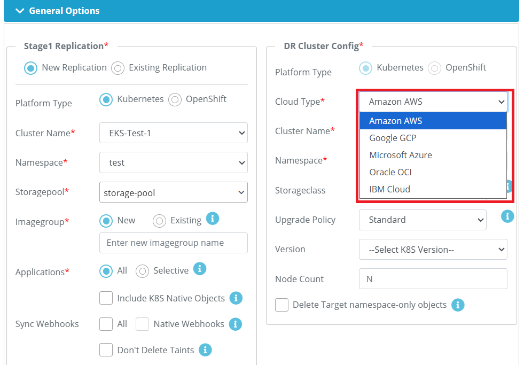The height and width of the screenshot is (365, 524).
Task: Click the Applications info icon
Action: [x=200, y=269]
